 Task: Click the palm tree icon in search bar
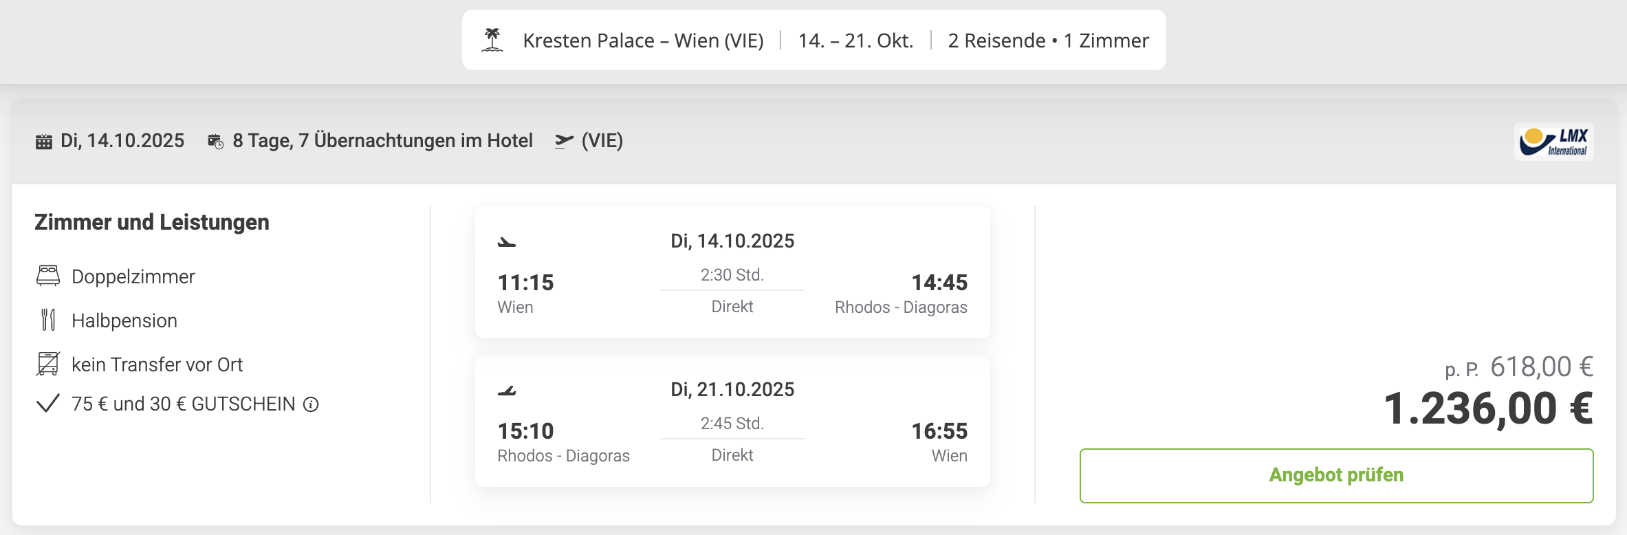click(x=492, y=40)
